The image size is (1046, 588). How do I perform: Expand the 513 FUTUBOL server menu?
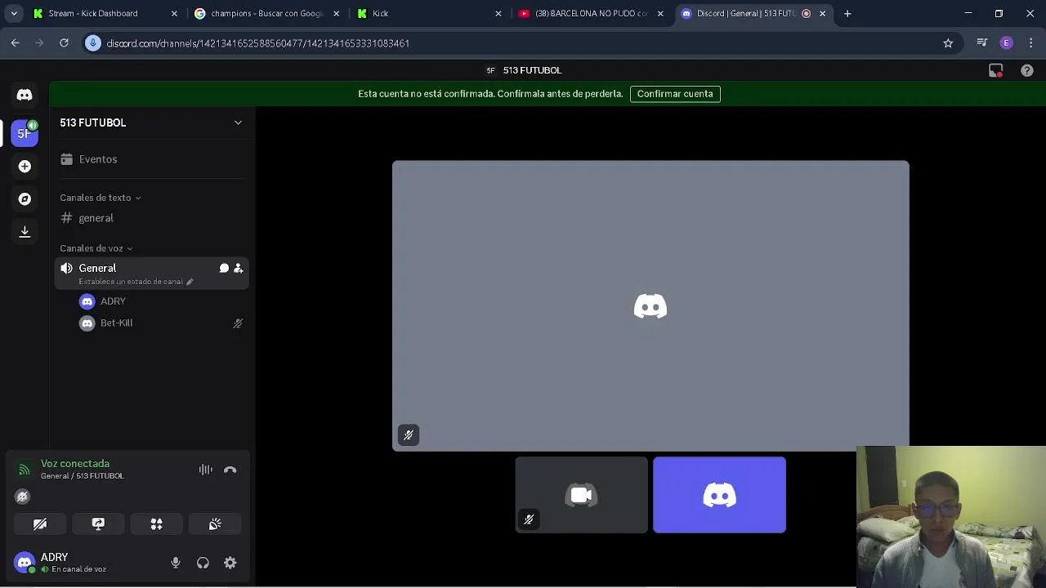point(238,122)
